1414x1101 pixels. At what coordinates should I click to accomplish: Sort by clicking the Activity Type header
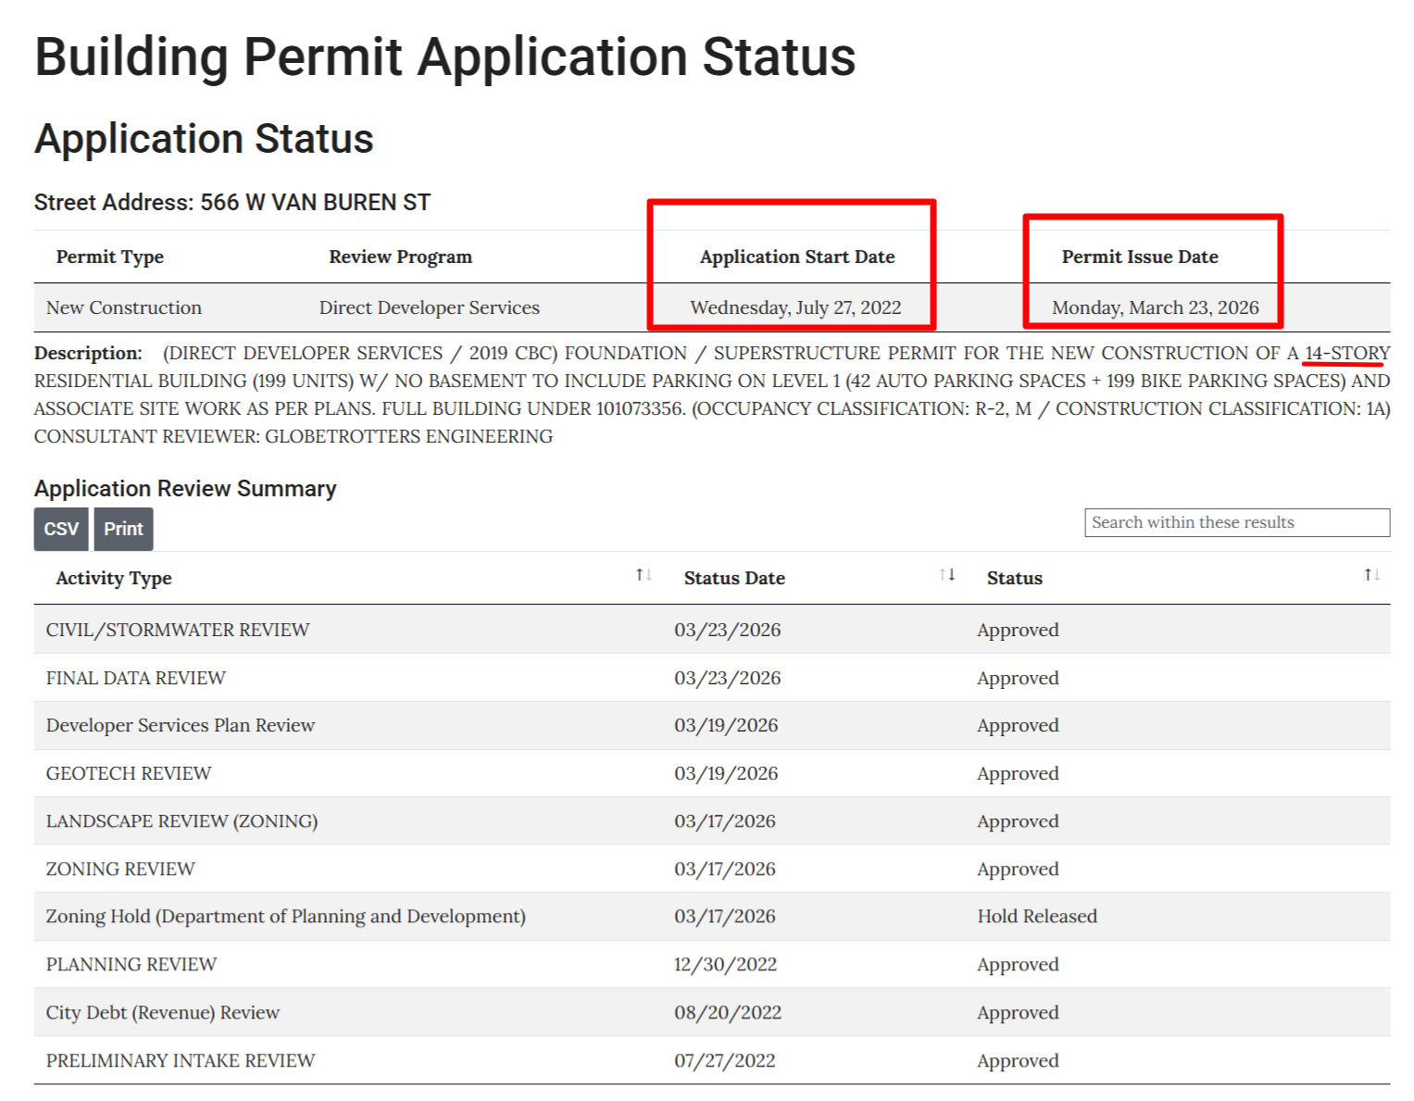pyautogui.click(x=113, y=578)
